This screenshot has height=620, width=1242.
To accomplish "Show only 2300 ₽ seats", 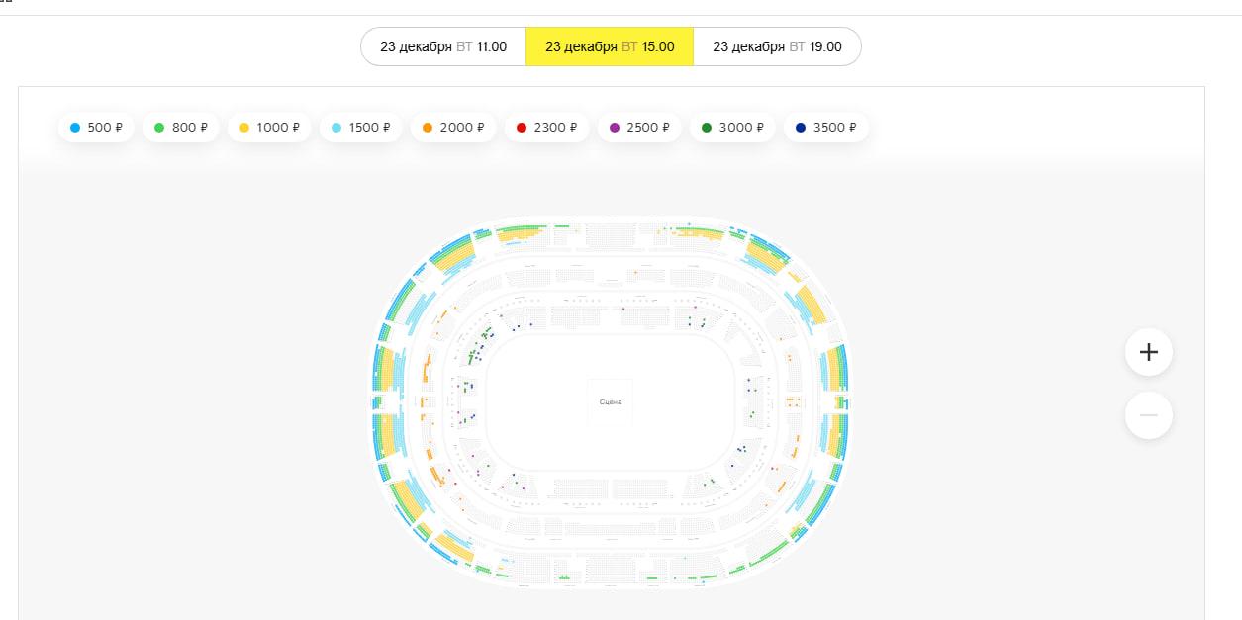I will [546, 128].
